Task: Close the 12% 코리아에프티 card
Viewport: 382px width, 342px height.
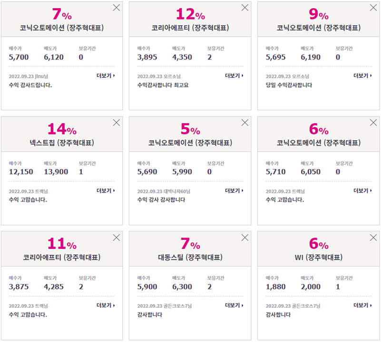Action: tap(245, 8)
